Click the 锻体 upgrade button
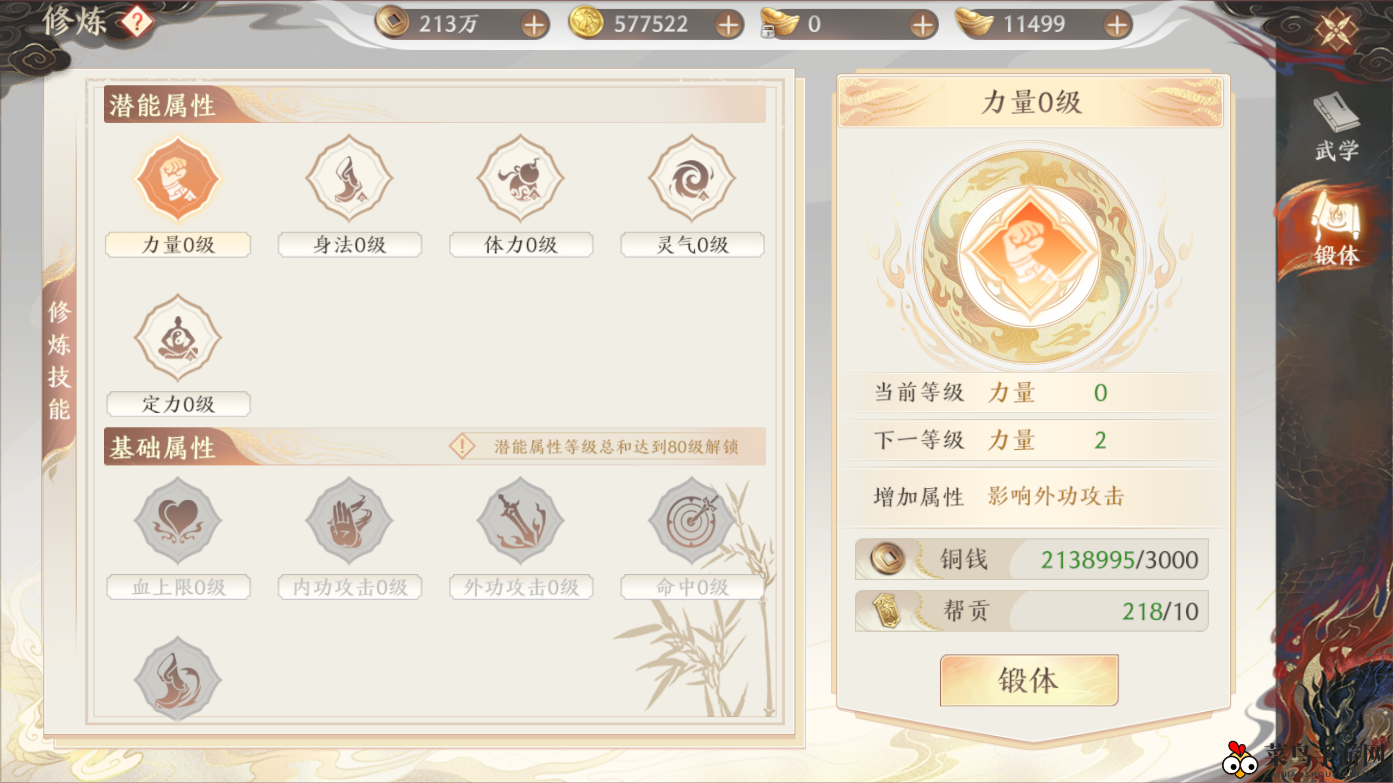The width and height of the screenshot is (1393, 783). [x=1028, y=680]
